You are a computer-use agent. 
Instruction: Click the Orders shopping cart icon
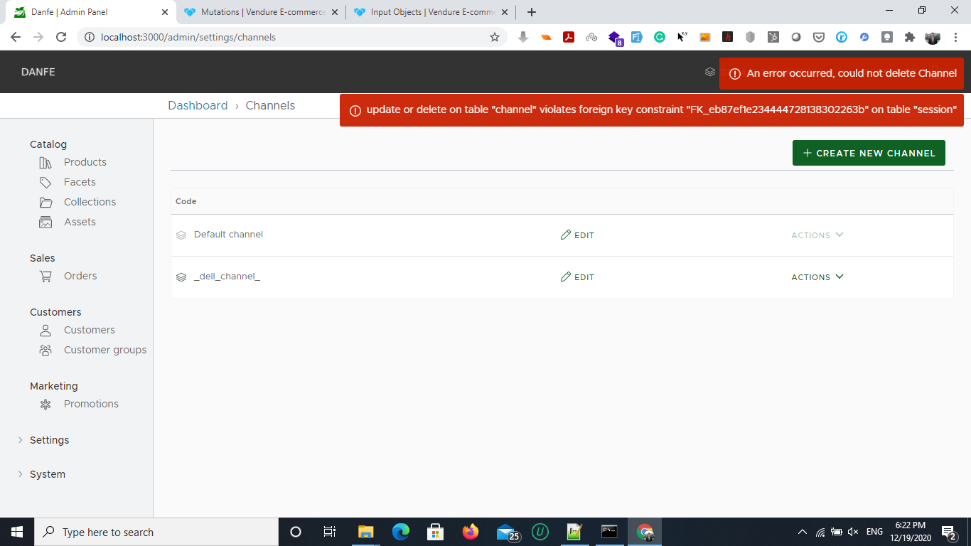coord(45,276)
